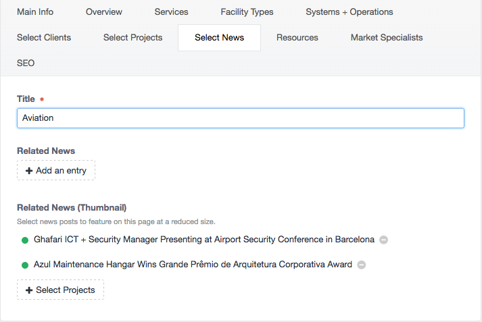Remove the Ghafari ICT news entry
Screen dimensions: 482x322
383,240
